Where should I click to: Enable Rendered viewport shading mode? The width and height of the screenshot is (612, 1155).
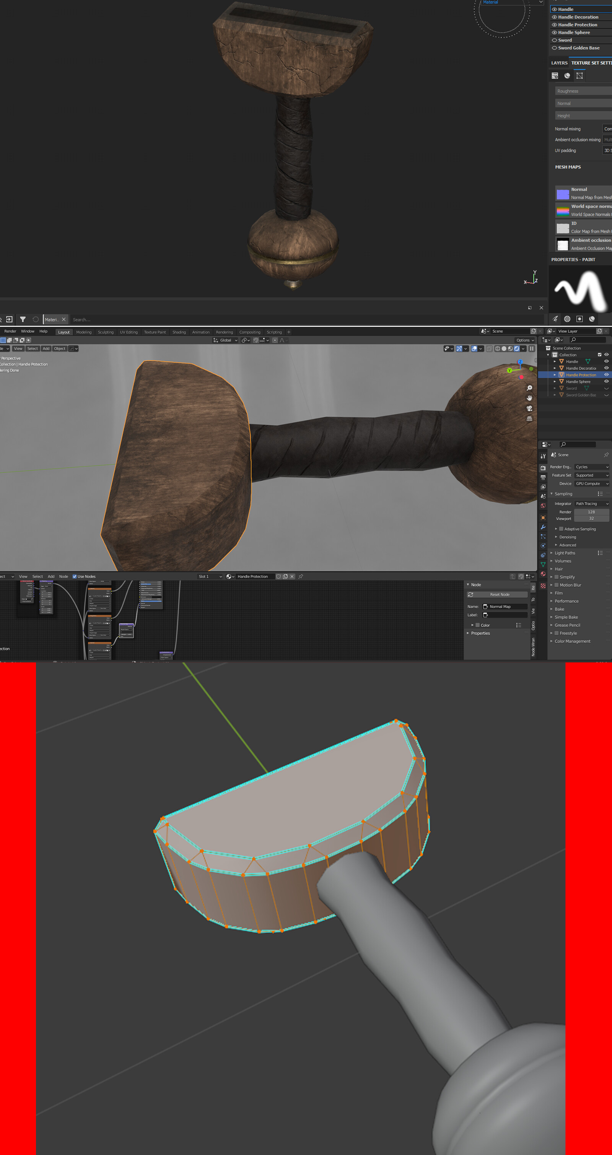pos(518,349)
